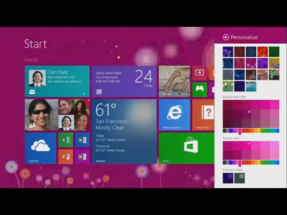This screenshot has height=215, width=287.
Task: Choose the green mountain landscape background
Action: (x=228, y=86)
